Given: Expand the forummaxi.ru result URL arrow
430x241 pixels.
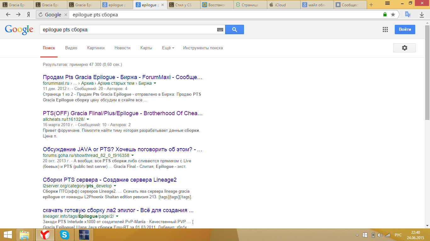Looking at the screenshot, I should pos(155,83).
